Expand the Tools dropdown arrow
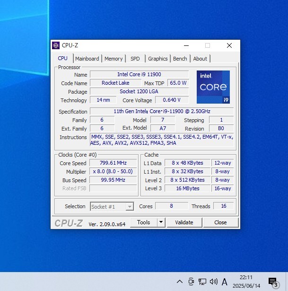288x291 pixels. coord(161,222)
